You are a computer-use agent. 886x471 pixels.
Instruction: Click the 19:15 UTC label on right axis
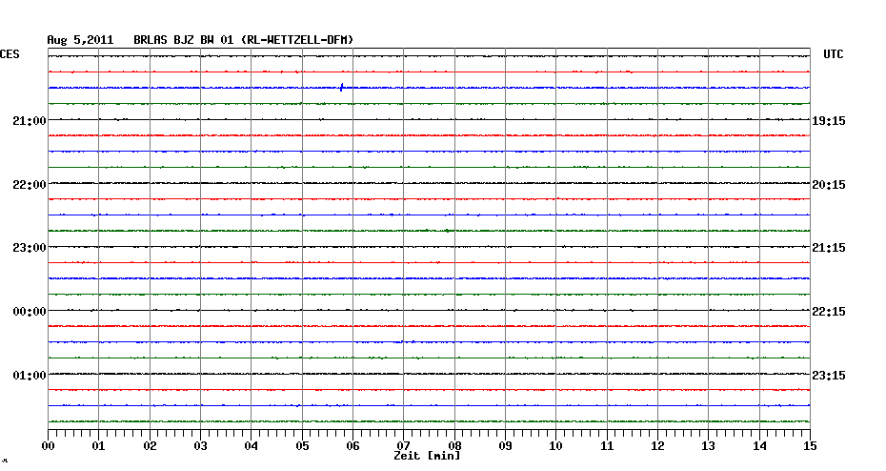pos(829,121)
